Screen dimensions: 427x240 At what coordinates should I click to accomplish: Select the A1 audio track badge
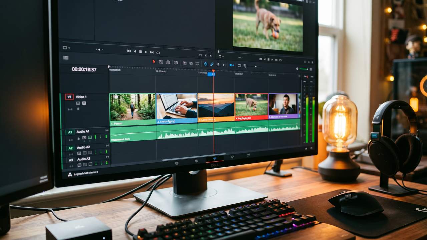(x=70, y=132)
